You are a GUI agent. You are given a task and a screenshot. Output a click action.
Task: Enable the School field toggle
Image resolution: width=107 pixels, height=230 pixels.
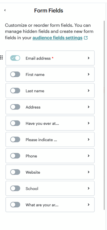(15, 188)
